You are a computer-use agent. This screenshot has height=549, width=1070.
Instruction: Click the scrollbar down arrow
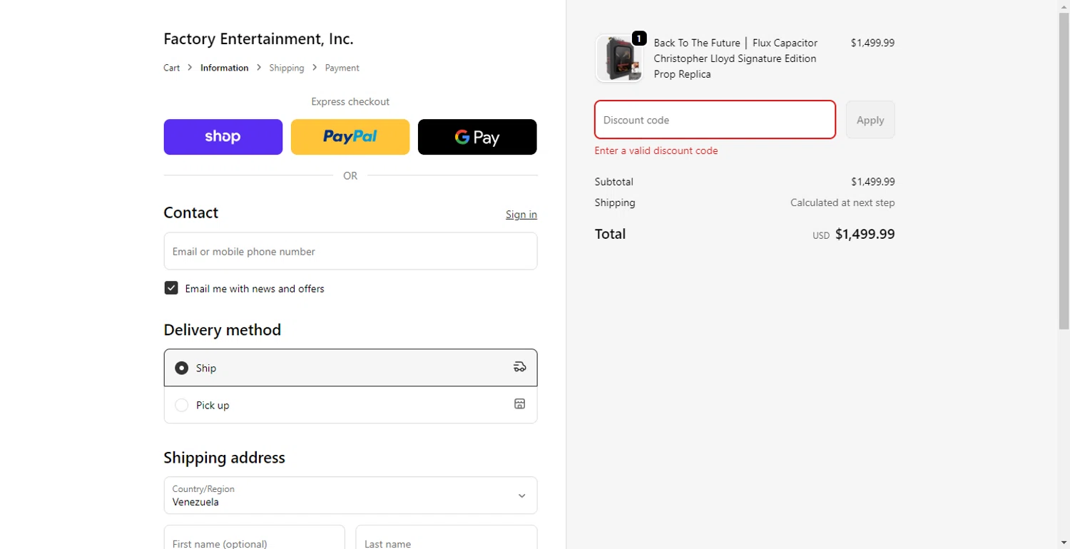pyautogui.click(x=1064, y=543)
